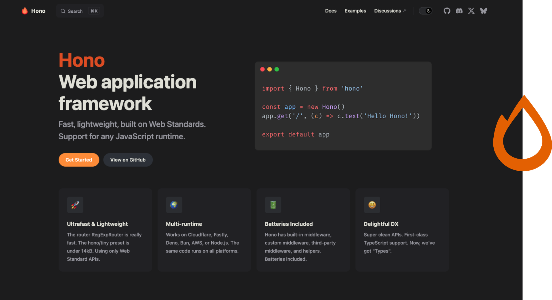This screenshot has height=300, width=552.
Task: Open the Search box in navbar
Action: tap(80, 11)
